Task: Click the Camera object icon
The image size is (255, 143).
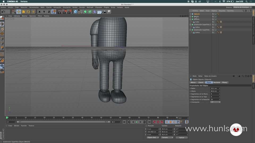Action: click(x=104, y=12)
